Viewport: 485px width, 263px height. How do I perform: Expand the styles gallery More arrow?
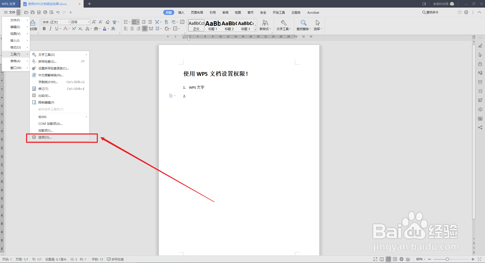255,29
